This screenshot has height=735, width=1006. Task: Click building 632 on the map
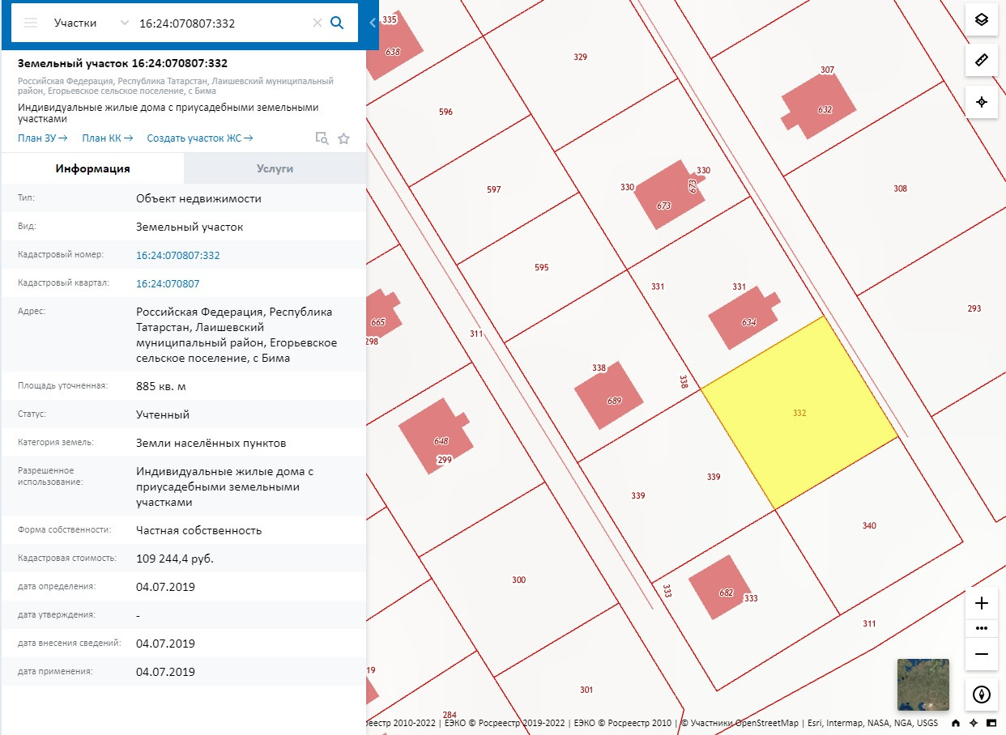[x=819, y=105]
